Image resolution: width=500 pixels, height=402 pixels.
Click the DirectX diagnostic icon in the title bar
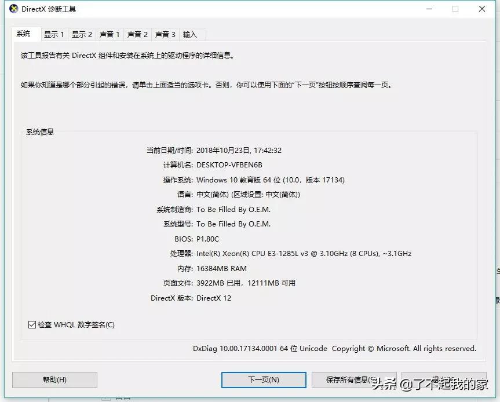tap(13, 9)
